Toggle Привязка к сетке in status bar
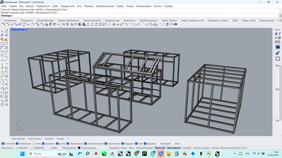Viewport: 282px width, 158px height. coord(118,148)
